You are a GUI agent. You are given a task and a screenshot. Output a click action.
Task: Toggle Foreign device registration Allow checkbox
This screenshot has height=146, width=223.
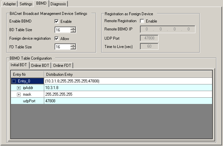pos(57,39)
